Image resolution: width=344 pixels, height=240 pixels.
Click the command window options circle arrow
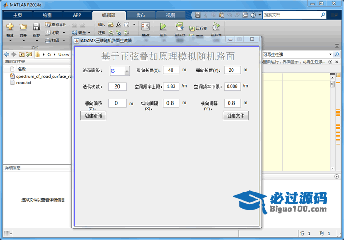pyautogui.click(x=336, y=176)
